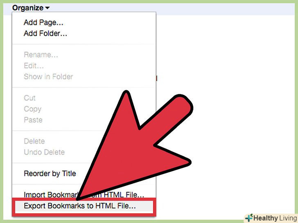The width and height of the screenshot is (298, 223).
Task: Click the Edit… menu item
Action: tap(34, 66)
